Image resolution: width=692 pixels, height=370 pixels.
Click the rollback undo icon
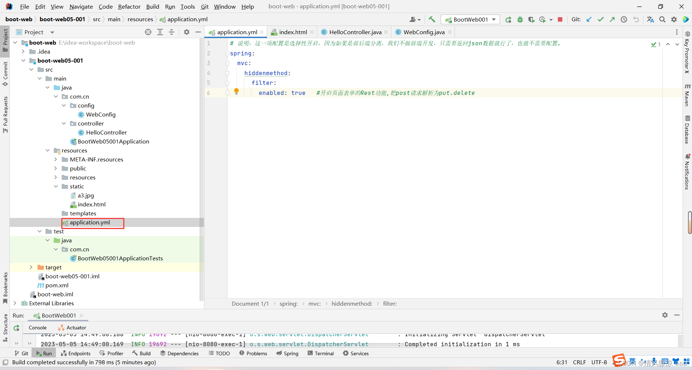point(636,19)
